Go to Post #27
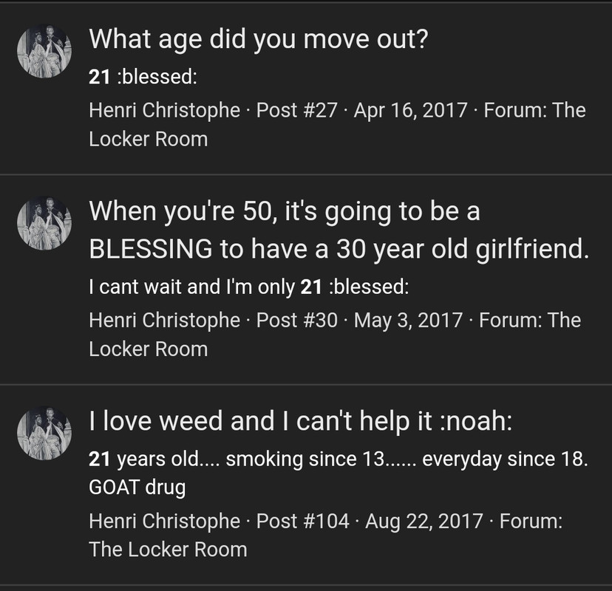This screenshot has width=612, height=591. [x=297, y=111]
